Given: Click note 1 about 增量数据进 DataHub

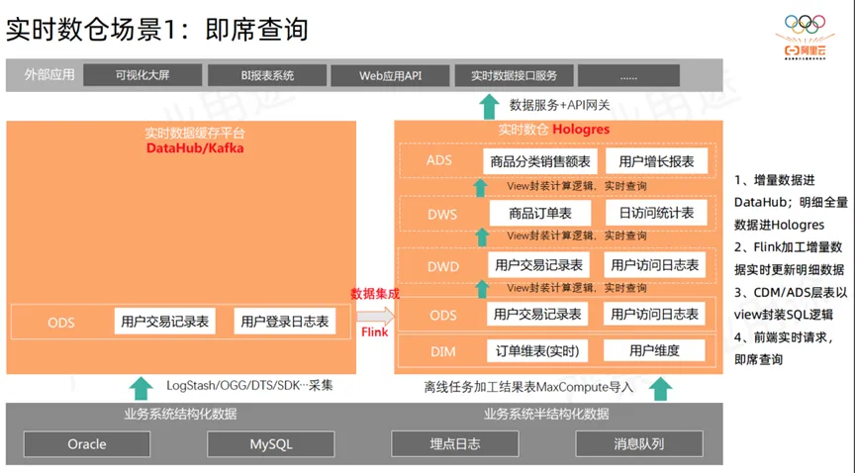Looking at the screenshot, I should coord(791,203).
